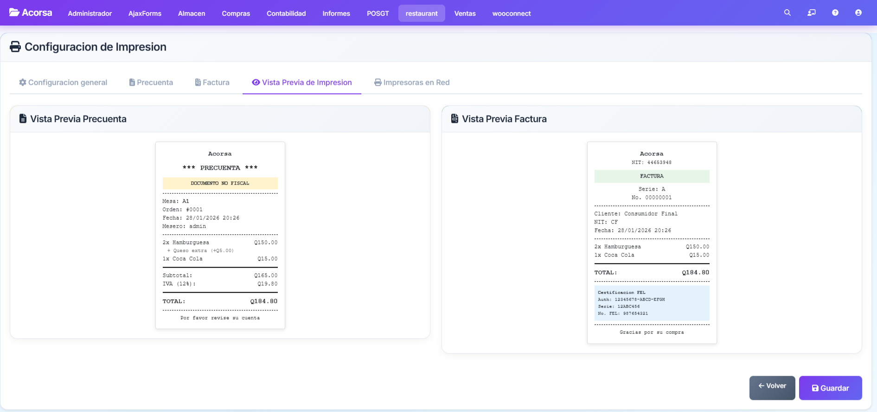Open the Precuenta tab
The height and width of the screenshot is (412, 877).
click(x=151, y=83)
